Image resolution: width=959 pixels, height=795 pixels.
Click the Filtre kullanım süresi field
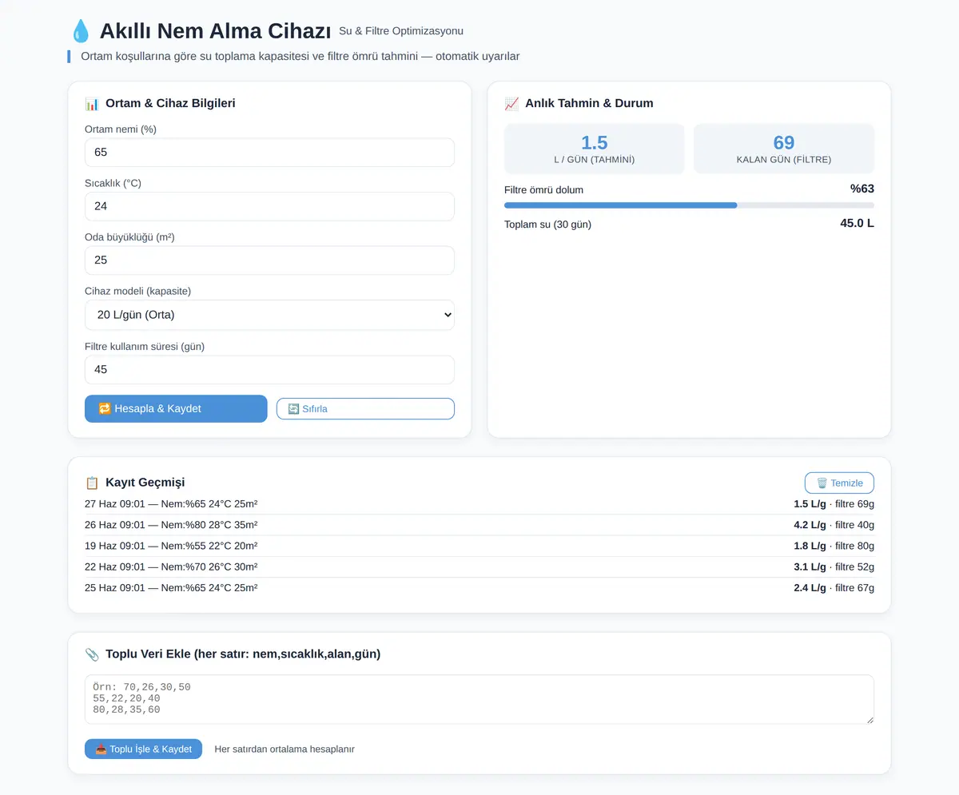269,370
